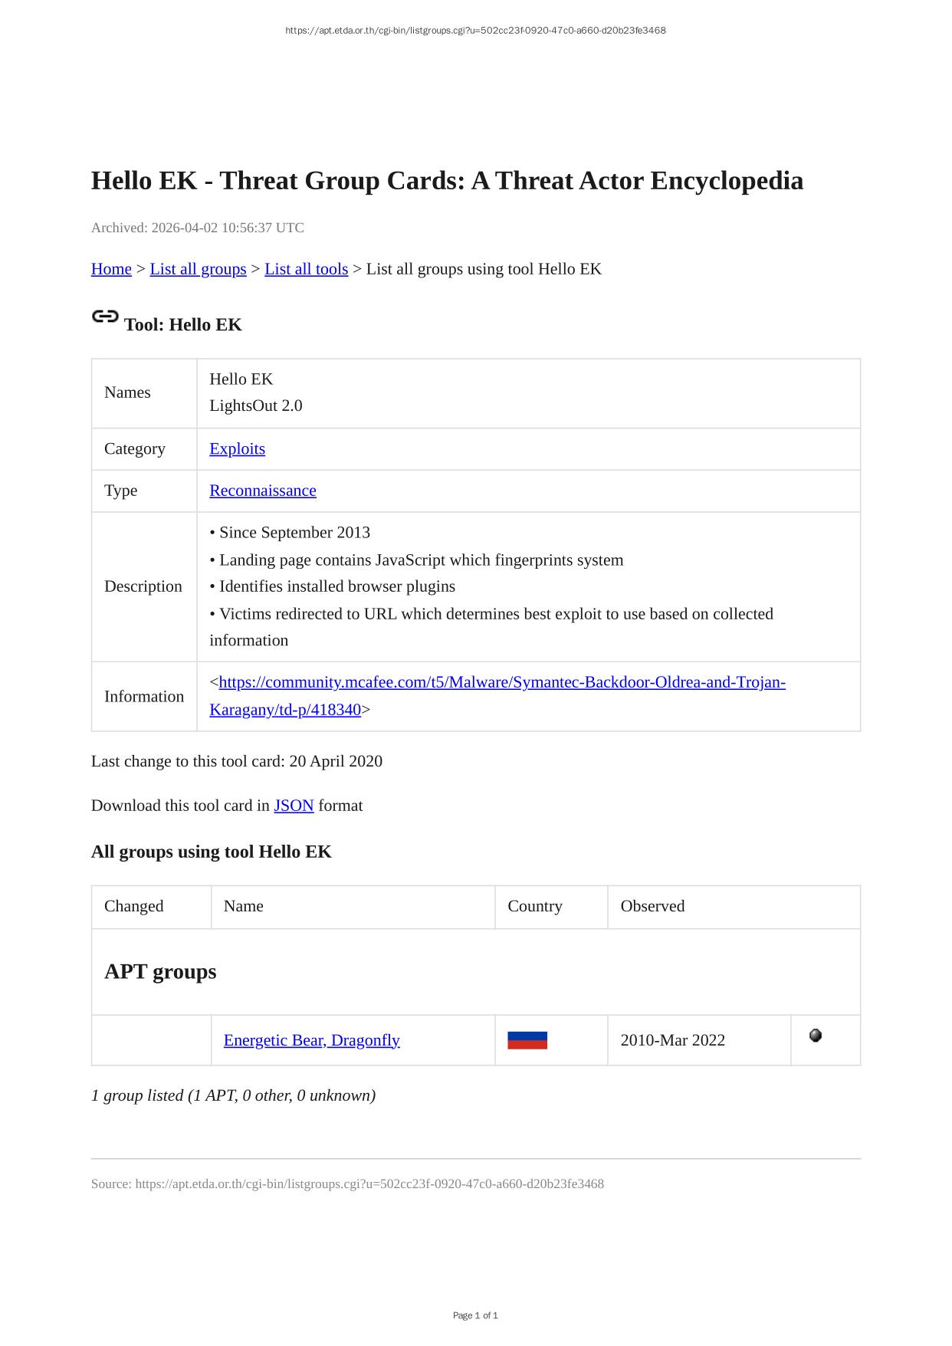The image size is (952, 1346).
Task: Click the page title heading
Action: [x=447, y=181]
